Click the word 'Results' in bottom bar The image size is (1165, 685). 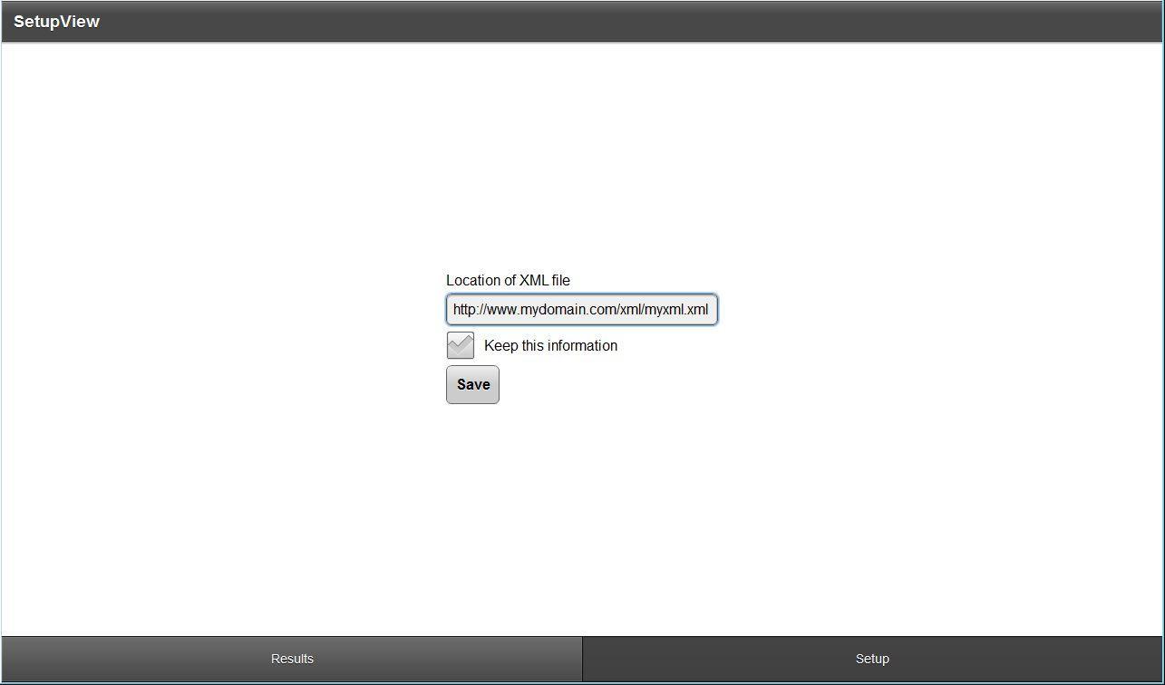292,659
